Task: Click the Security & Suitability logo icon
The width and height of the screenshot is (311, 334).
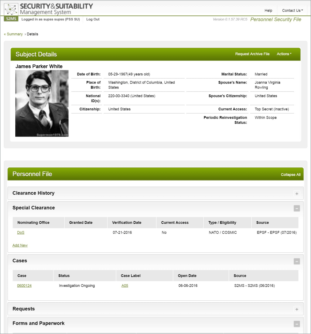Action: [x=11, y=9]
